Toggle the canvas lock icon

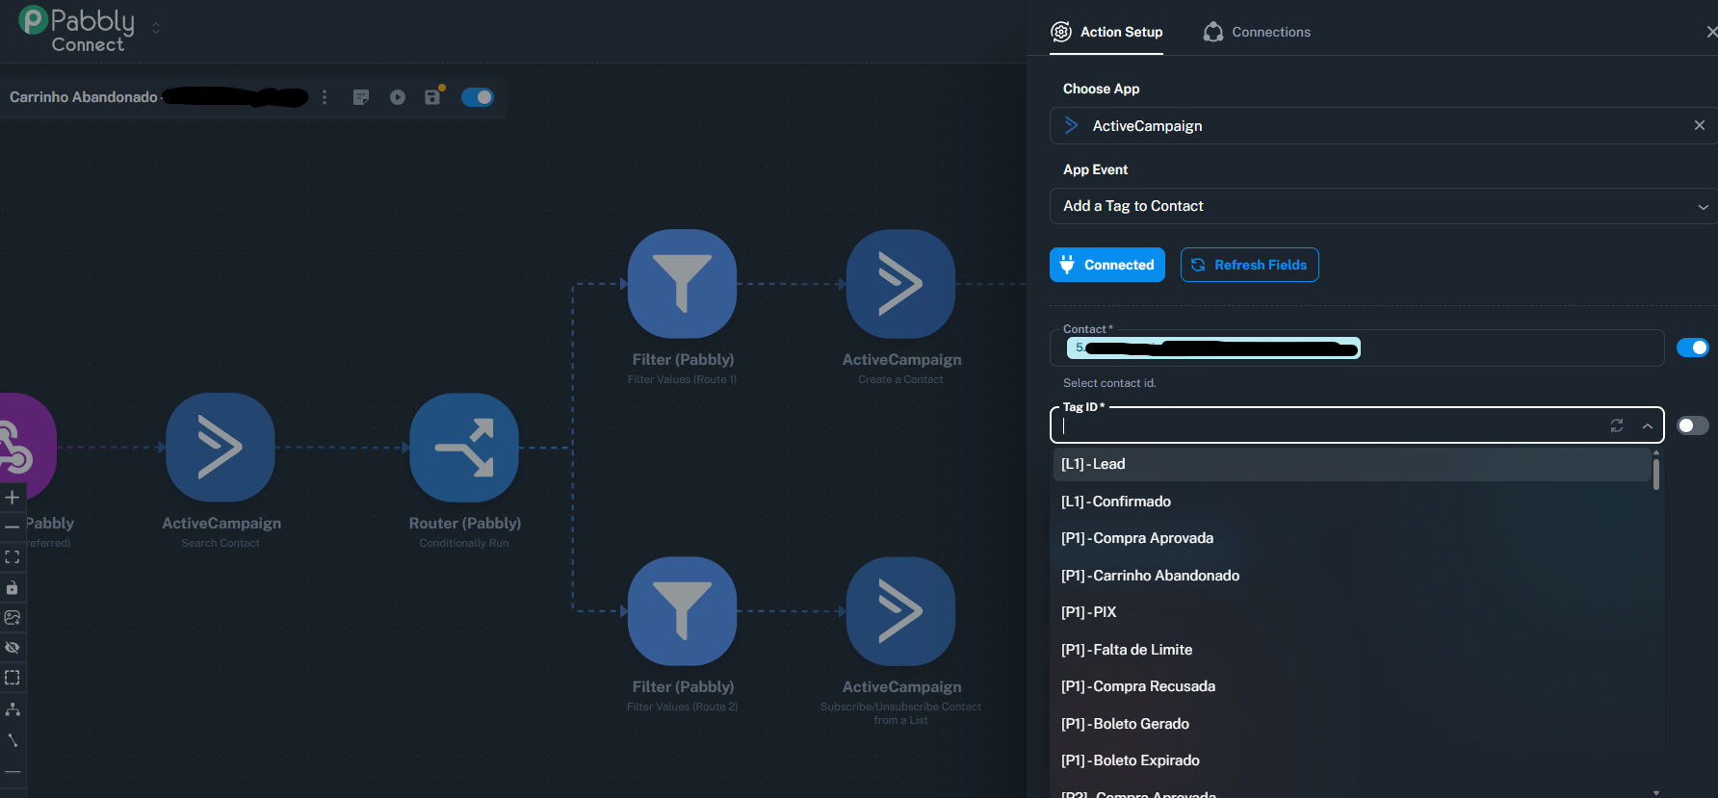pos(13,587)
